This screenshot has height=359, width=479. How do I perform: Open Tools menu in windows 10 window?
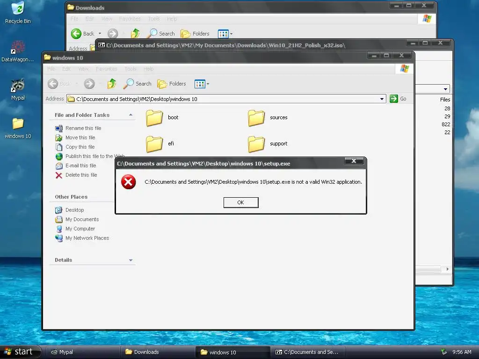(131, 69)
